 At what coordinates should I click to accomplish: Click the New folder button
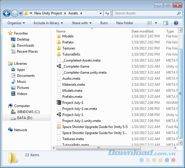click(x=125, y=23)
